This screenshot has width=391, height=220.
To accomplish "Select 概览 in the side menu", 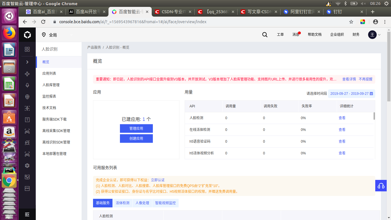I will (x=59, y=62).
